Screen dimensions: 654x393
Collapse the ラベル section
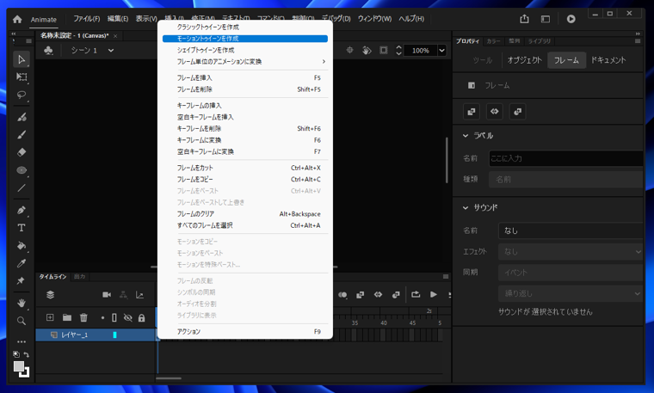click(x=466, y=136)
